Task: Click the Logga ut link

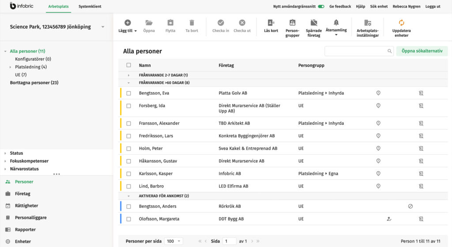Action: 433,7
